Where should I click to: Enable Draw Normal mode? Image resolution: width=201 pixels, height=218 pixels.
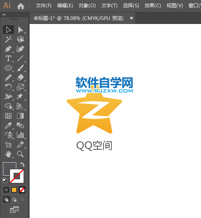click(x=6, y=200)
